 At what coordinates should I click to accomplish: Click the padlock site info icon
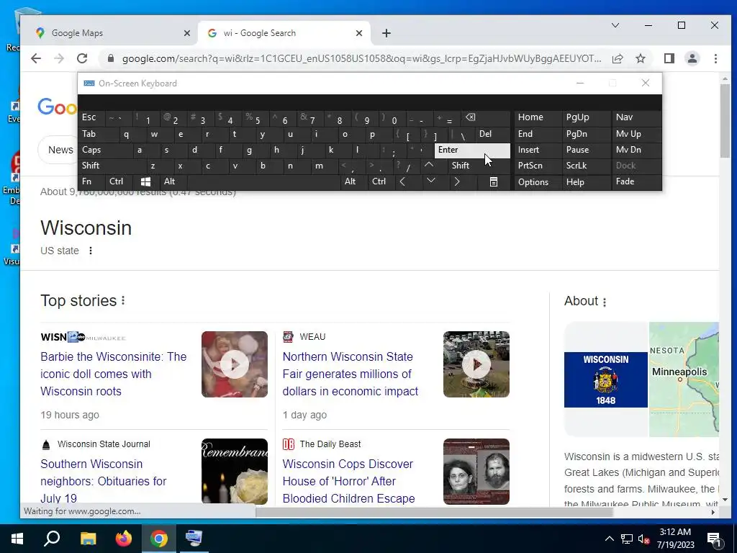coord(110,58)
